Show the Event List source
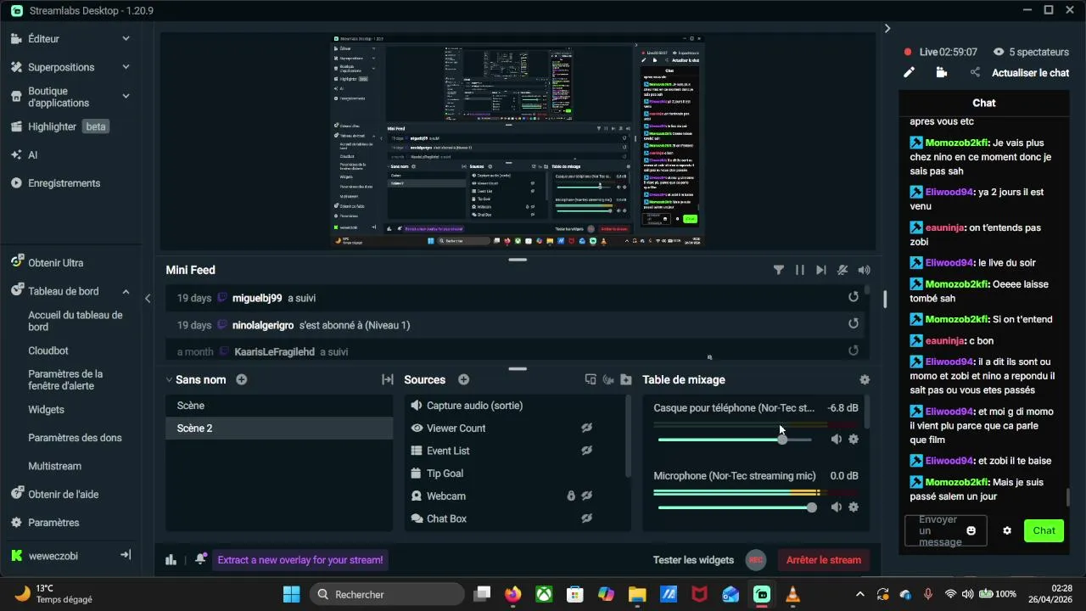 [x=586, y=451]
